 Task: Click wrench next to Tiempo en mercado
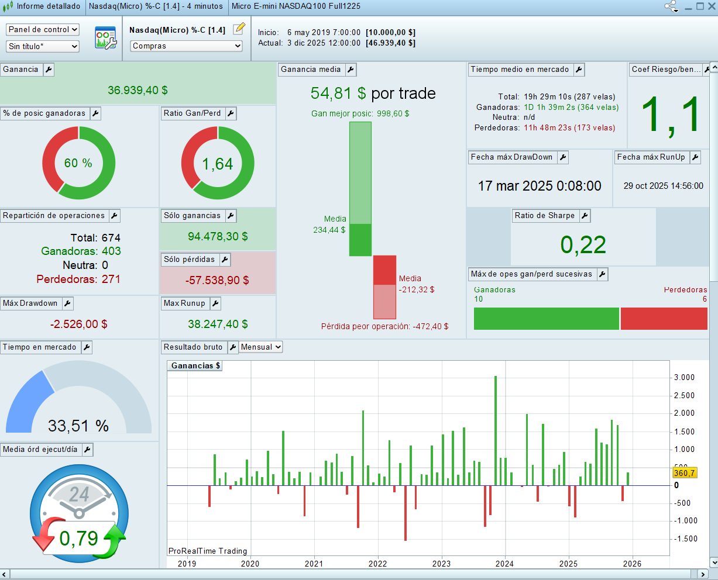pyautogui.click(x=87, y=347)
